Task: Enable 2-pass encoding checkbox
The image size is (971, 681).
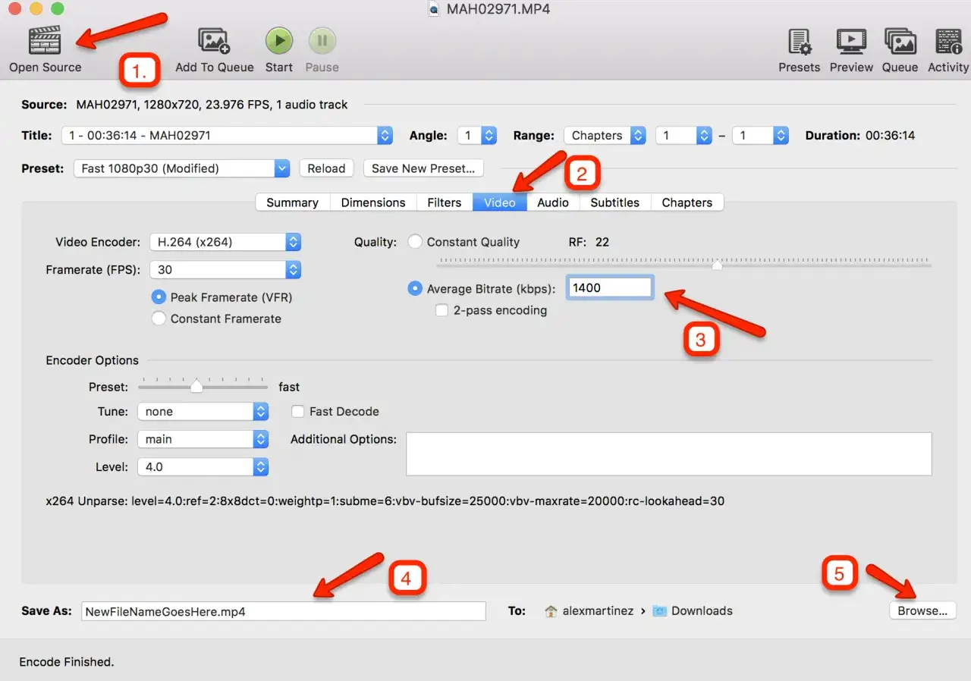Action: [x=442, y=310]
